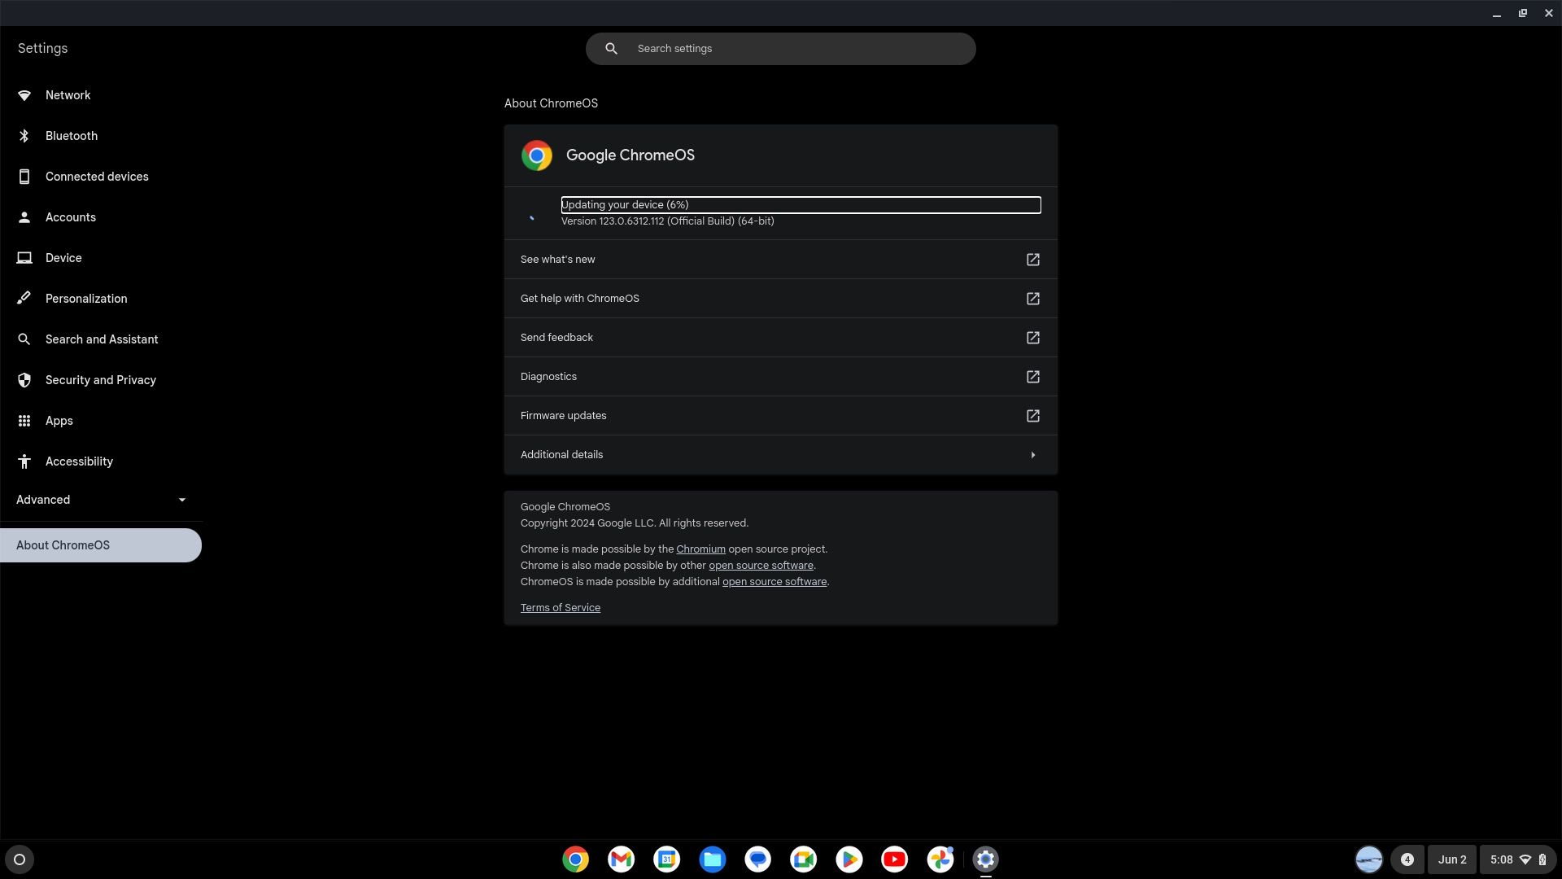
Task: Expand the Advanced settings section
Action: 101,500
